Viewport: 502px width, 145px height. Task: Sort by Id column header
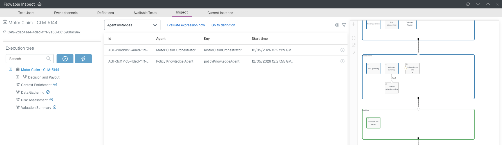[x=110, y=39]
